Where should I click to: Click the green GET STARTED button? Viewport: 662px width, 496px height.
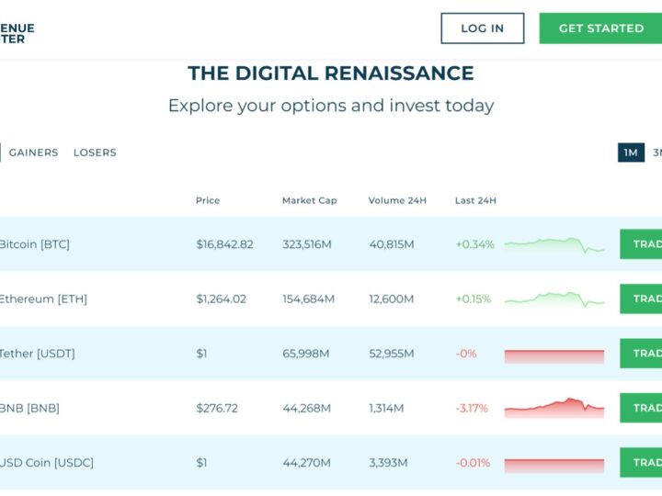[x=600, y=28]
